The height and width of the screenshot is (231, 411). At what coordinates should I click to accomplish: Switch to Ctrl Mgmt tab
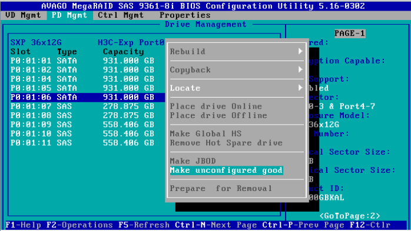click(121, 15)
